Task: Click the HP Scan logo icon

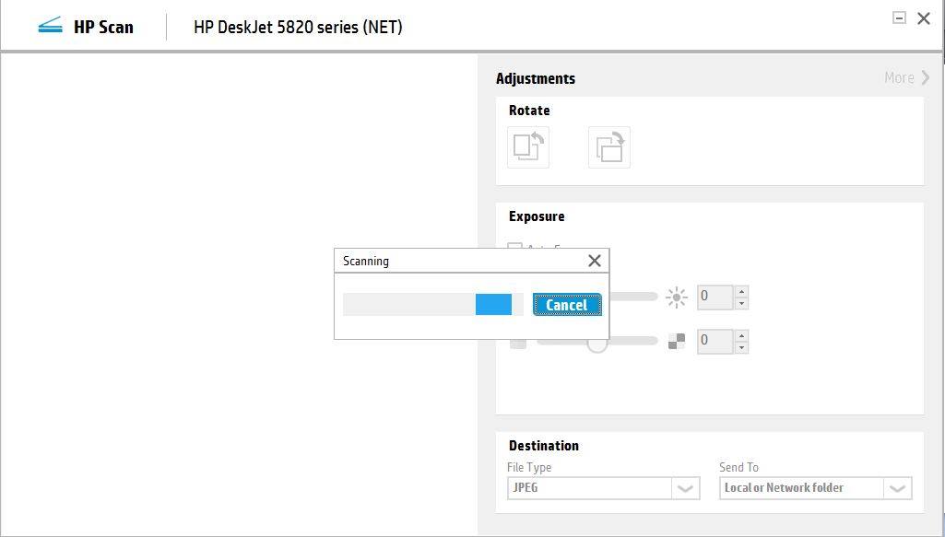Action: tap(50, 27)
